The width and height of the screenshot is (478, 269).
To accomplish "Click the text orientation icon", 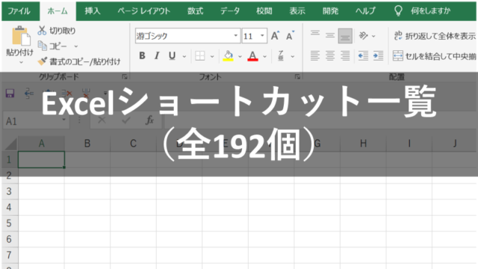I will [x=363, y=36].
